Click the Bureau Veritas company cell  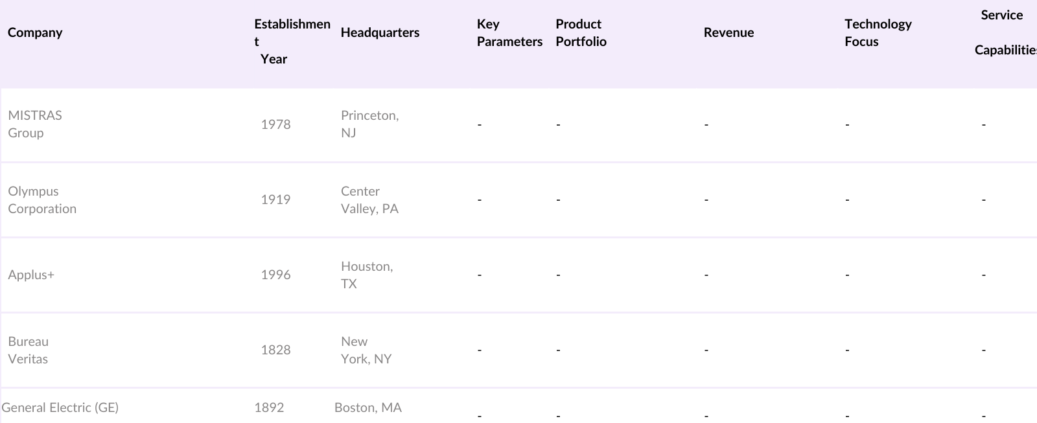(28, 350)
